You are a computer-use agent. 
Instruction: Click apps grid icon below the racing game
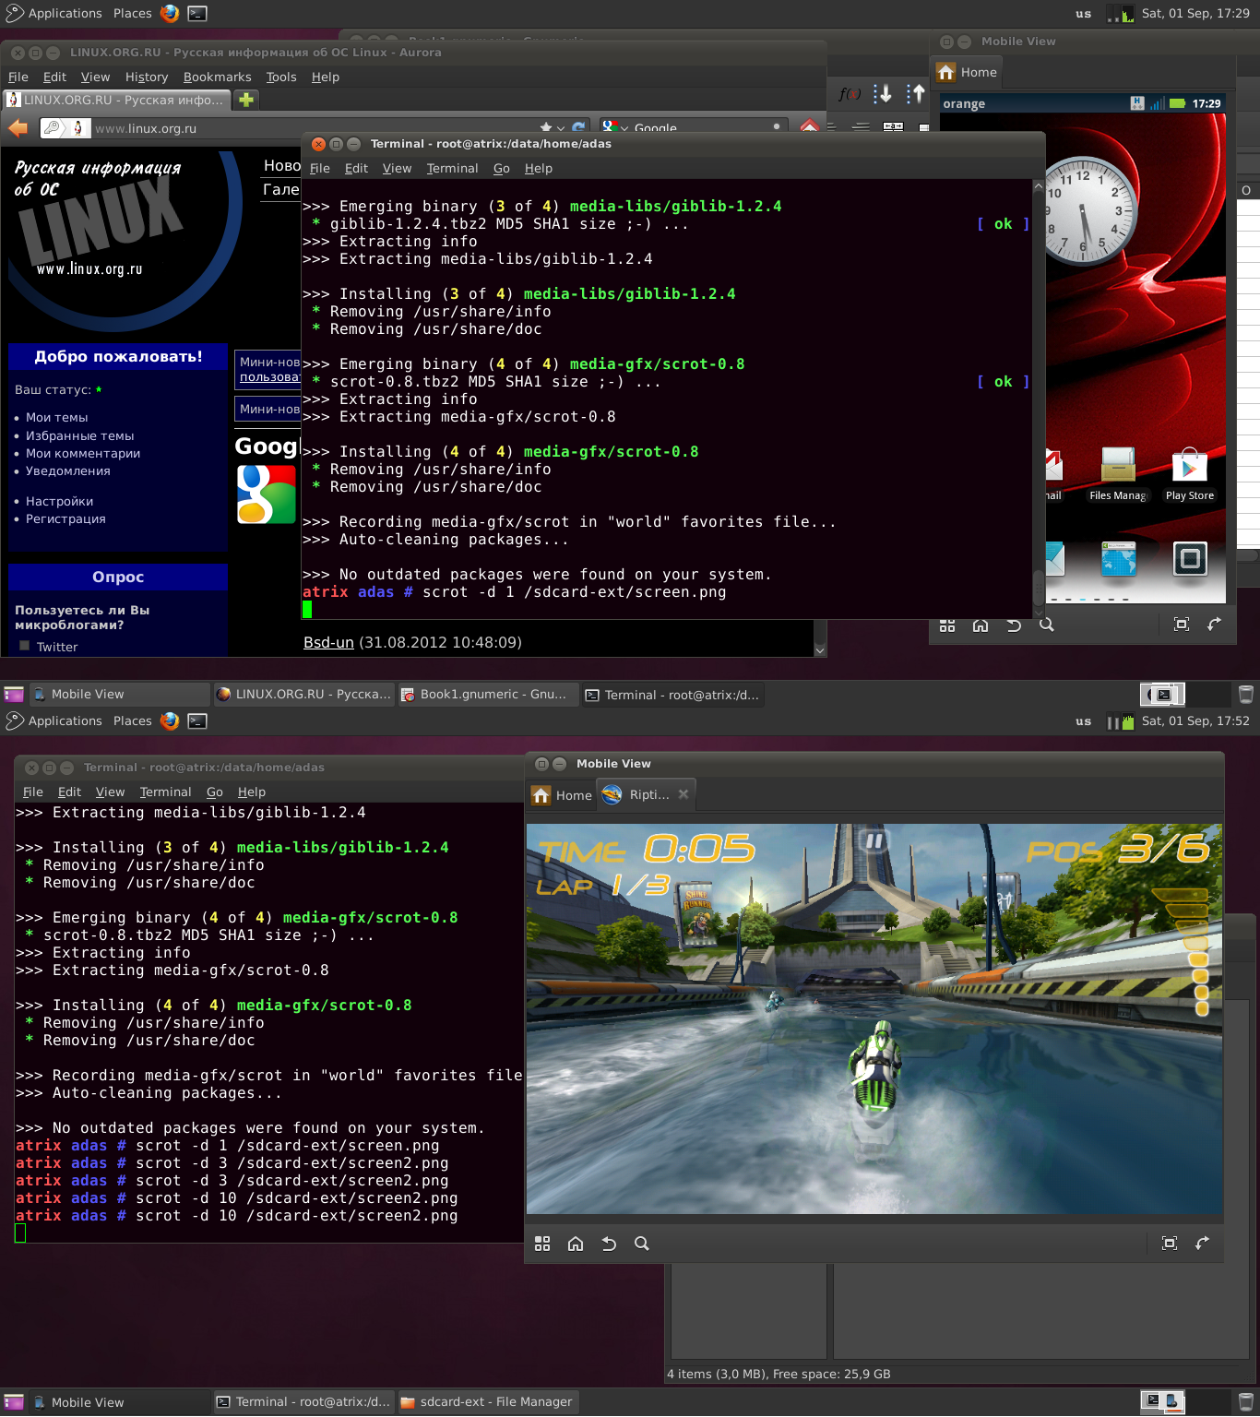click(542, 1244)
